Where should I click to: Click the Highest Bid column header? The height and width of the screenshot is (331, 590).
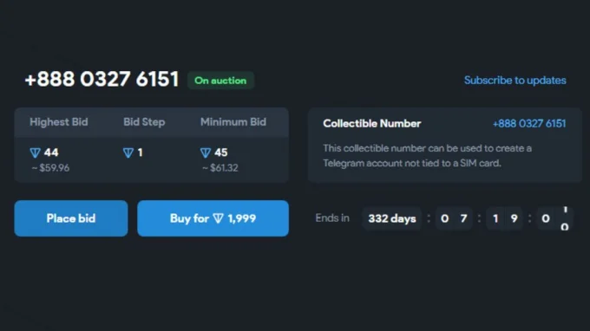coord(59,121)
